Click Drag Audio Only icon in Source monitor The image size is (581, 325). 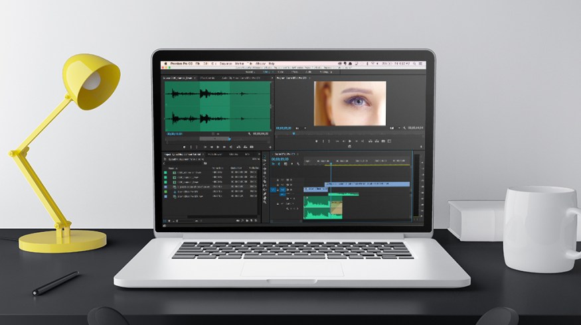point(218,133)
